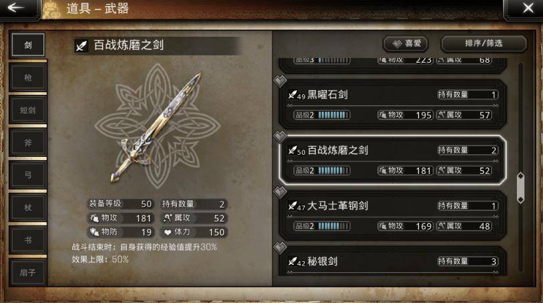Select 大马士革钢剑 list entry

coord(392,216)
